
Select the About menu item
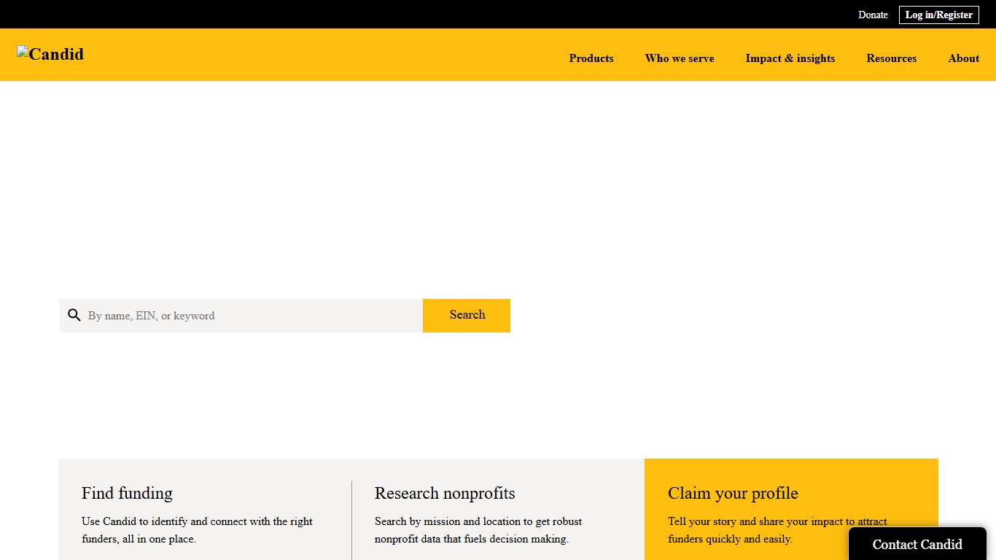coord(963,58)
